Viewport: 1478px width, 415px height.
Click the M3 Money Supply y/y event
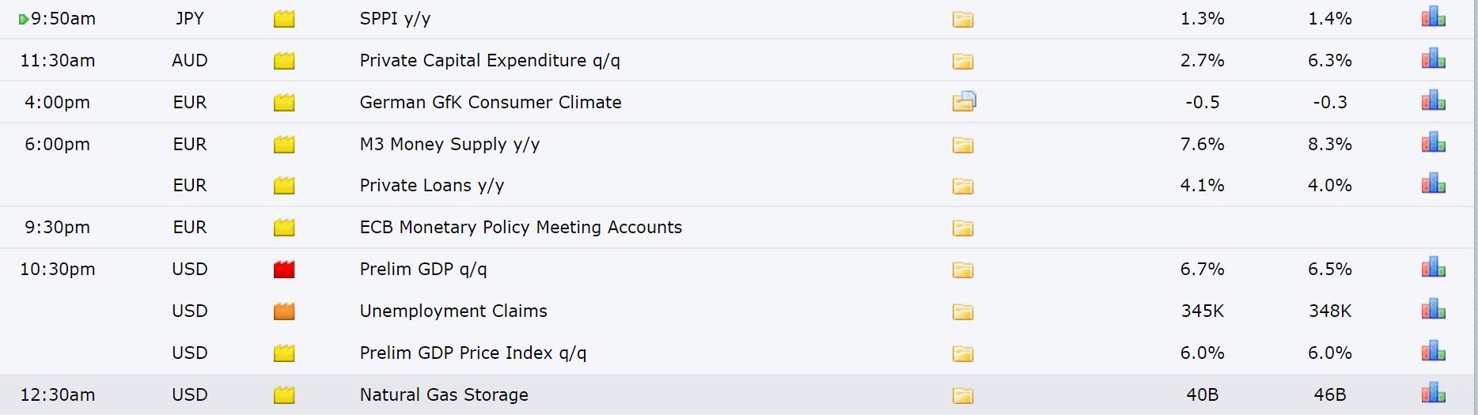pos(449,145)
